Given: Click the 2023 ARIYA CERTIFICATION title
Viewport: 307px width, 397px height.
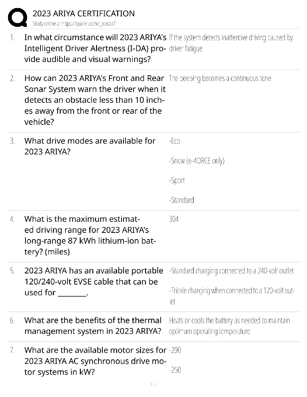Looking at the screenshot, I should click(x=84, y=14).
